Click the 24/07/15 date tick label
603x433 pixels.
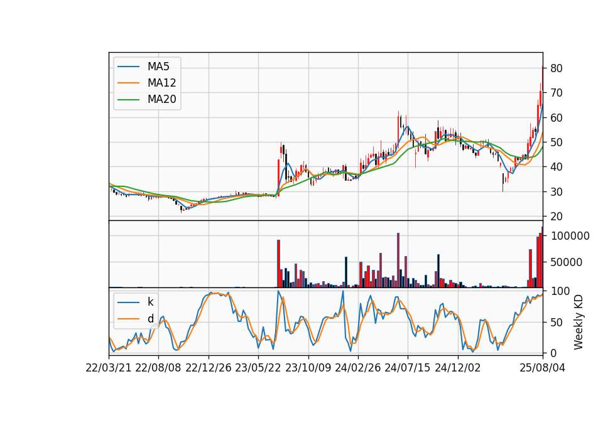click(x=408, y=368)
